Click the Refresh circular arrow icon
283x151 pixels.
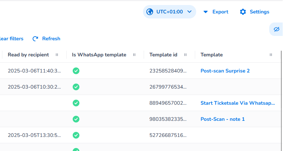pyautogui.click(x=35, y=39)
